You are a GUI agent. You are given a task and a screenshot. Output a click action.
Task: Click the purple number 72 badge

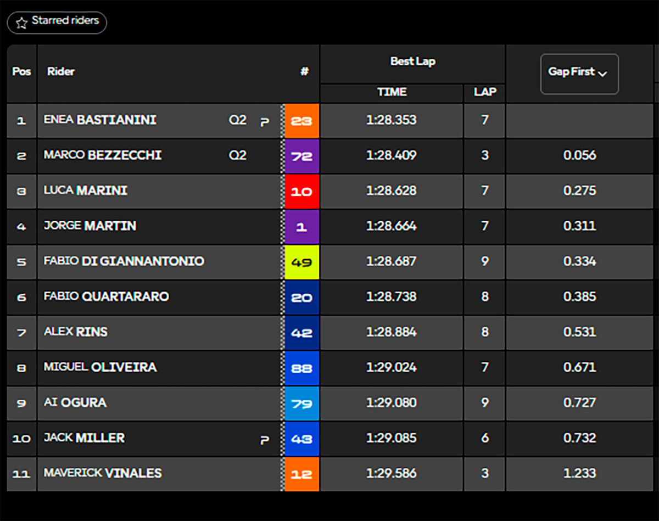tap(301, 156)
